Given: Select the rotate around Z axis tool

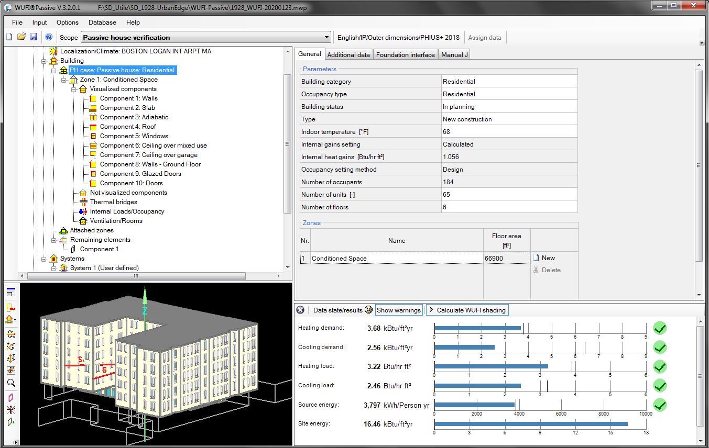Looking at the screenshot, I should tap(10, 359).
